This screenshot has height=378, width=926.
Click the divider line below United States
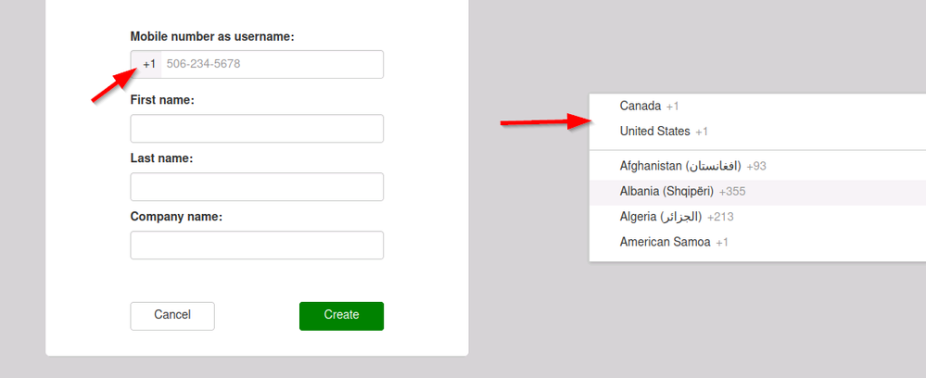pyautogui.click(x=757, y=150)
